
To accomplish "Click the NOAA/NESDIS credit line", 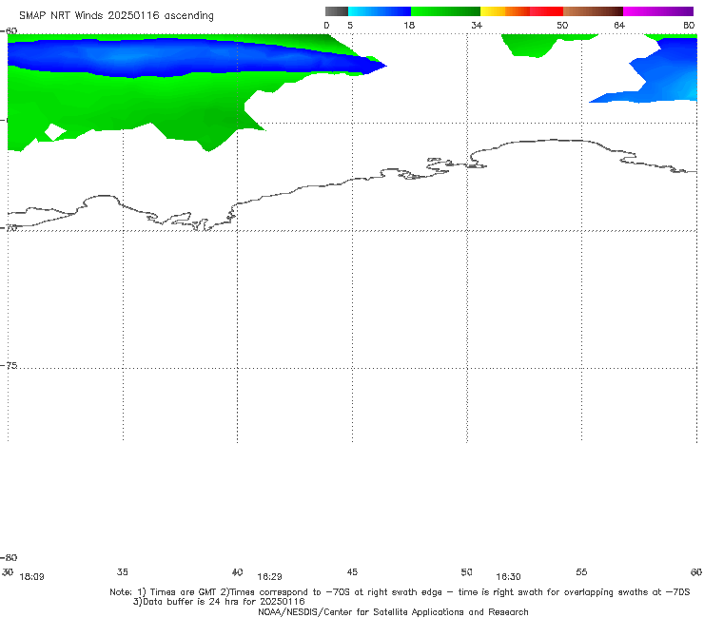I will click(393, 611).
